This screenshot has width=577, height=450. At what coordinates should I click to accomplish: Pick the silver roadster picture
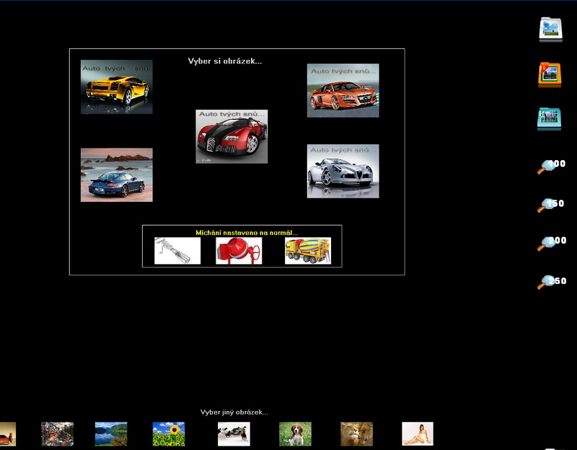tap(343, 171)
